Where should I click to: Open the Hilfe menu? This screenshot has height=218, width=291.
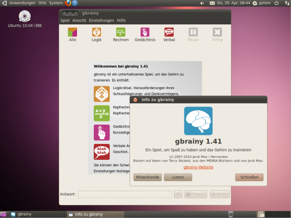pos(121,20)
